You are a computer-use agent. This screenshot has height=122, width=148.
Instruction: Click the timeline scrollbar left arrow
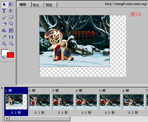tap(7, 119)
